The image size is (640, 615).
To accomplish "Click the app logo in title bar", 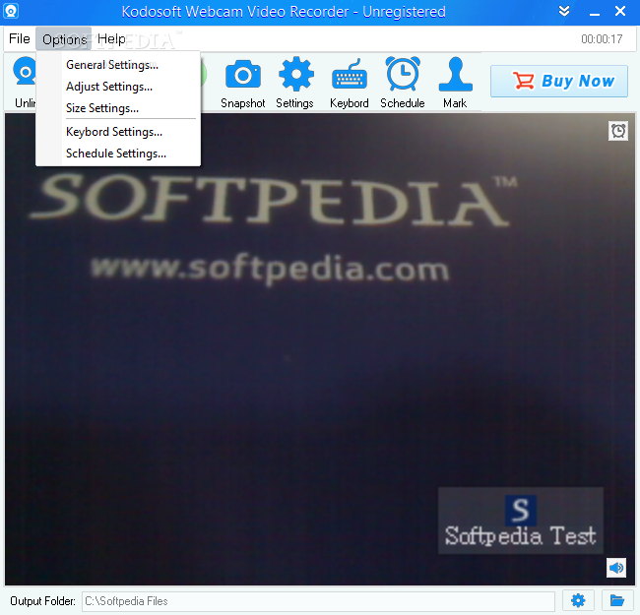I will point(11,11).
